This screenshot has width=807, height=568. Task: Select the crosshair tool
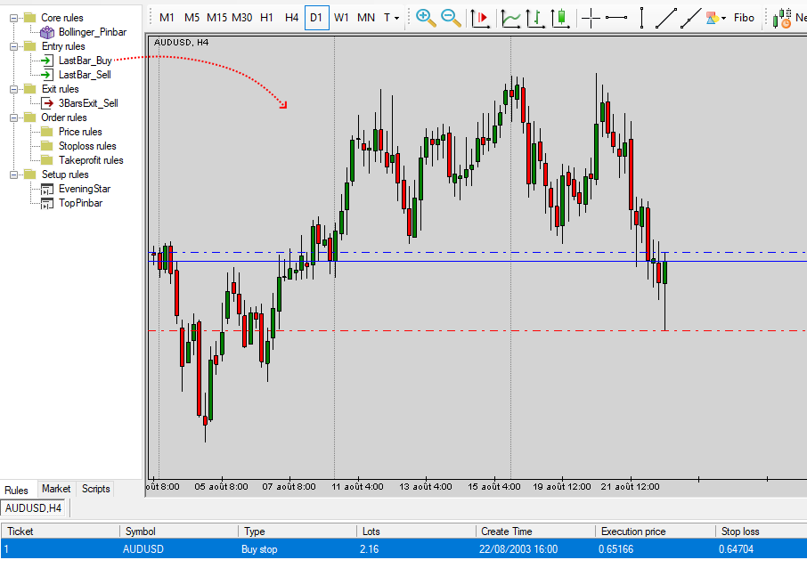tap(591, 17)
